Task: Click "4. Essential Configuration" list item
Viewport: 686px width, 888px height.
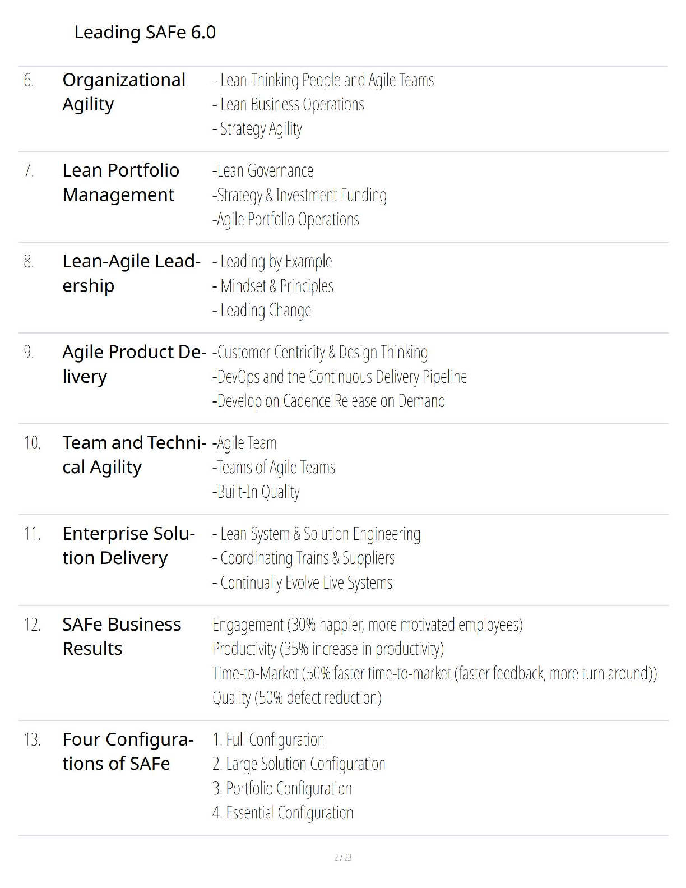Action: click(282, 813)
